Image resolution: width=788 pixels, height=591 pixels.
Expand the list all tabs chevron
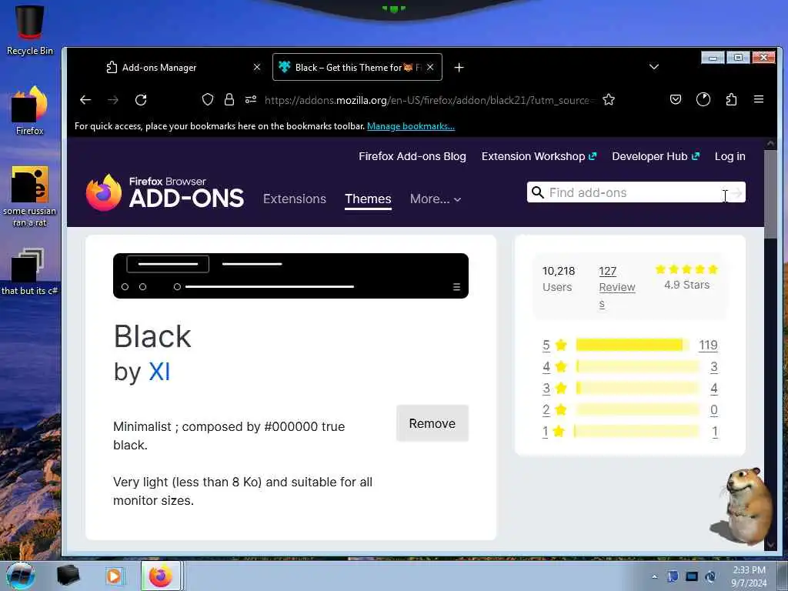[654, 67]
